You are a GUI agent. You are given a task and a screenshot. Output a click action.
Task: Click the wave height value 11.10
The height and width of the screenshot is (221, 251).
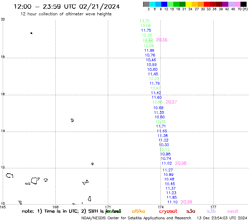click(173, 202)
